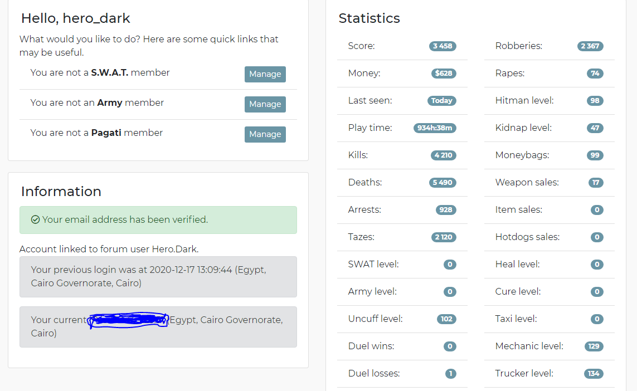Click the Kidnap level badge 47

coord(595,128)
